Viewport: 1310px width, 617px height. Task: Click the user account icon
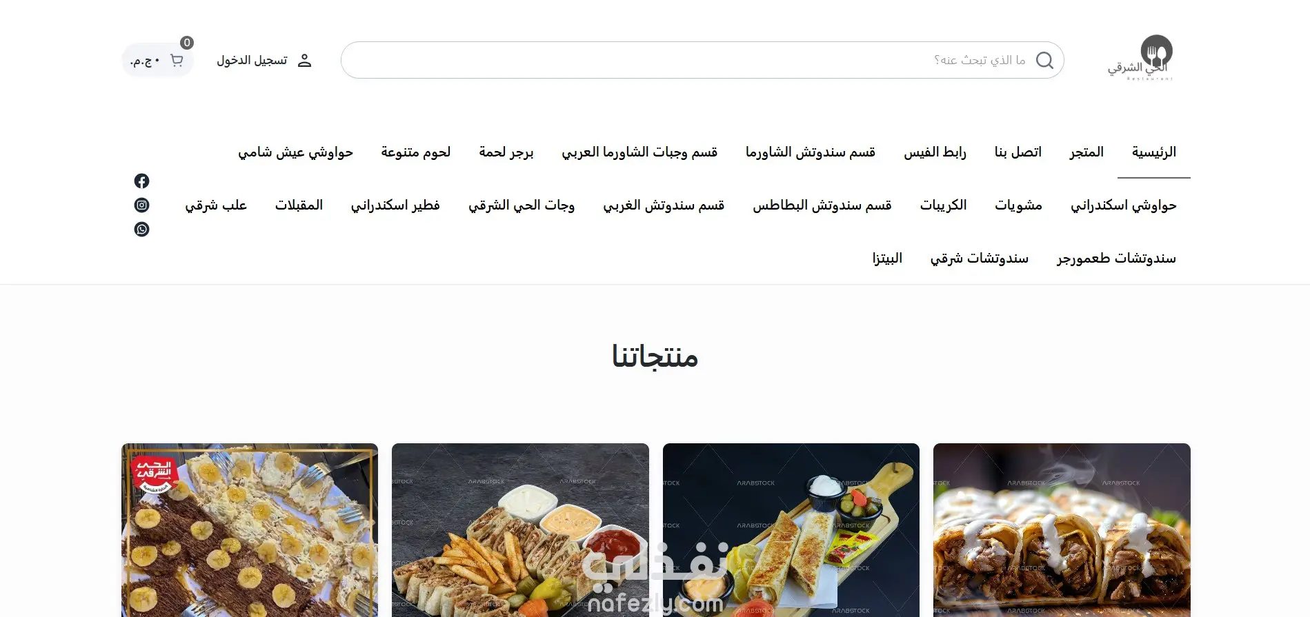point(304,61)
